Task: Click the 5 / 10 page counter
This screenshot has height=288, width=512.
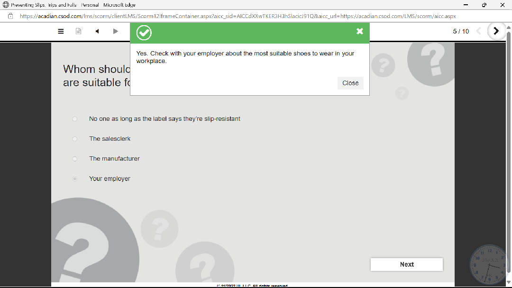Action: (461, 31)
